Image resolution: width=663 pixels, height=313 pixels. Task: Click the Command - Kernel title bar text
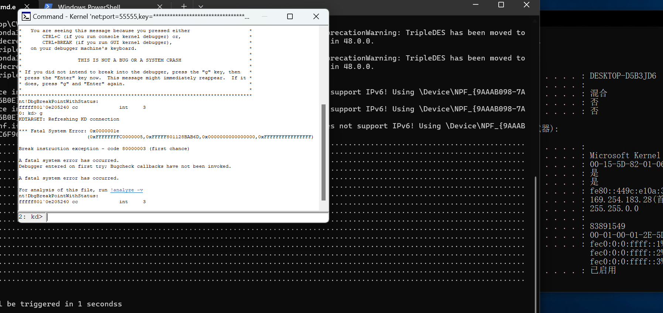point(140,17)
